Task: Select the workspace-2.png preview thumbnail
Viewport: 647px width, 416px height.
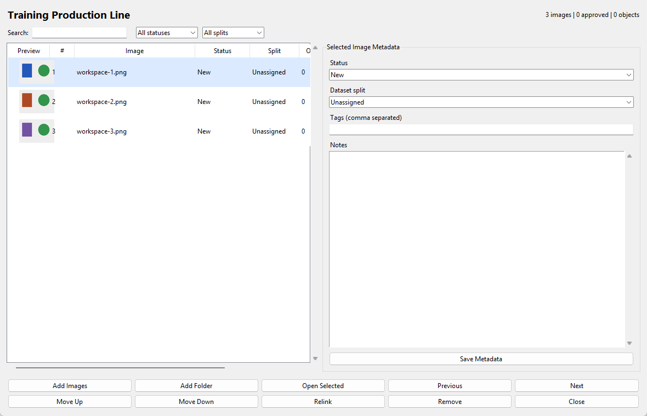Action: point(36,101)
